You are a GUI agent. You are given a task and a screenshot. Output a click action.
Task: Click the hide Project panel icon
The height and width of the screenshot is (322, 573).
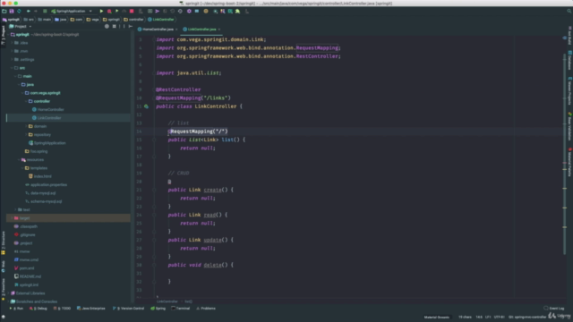click(x=131, y=26)
